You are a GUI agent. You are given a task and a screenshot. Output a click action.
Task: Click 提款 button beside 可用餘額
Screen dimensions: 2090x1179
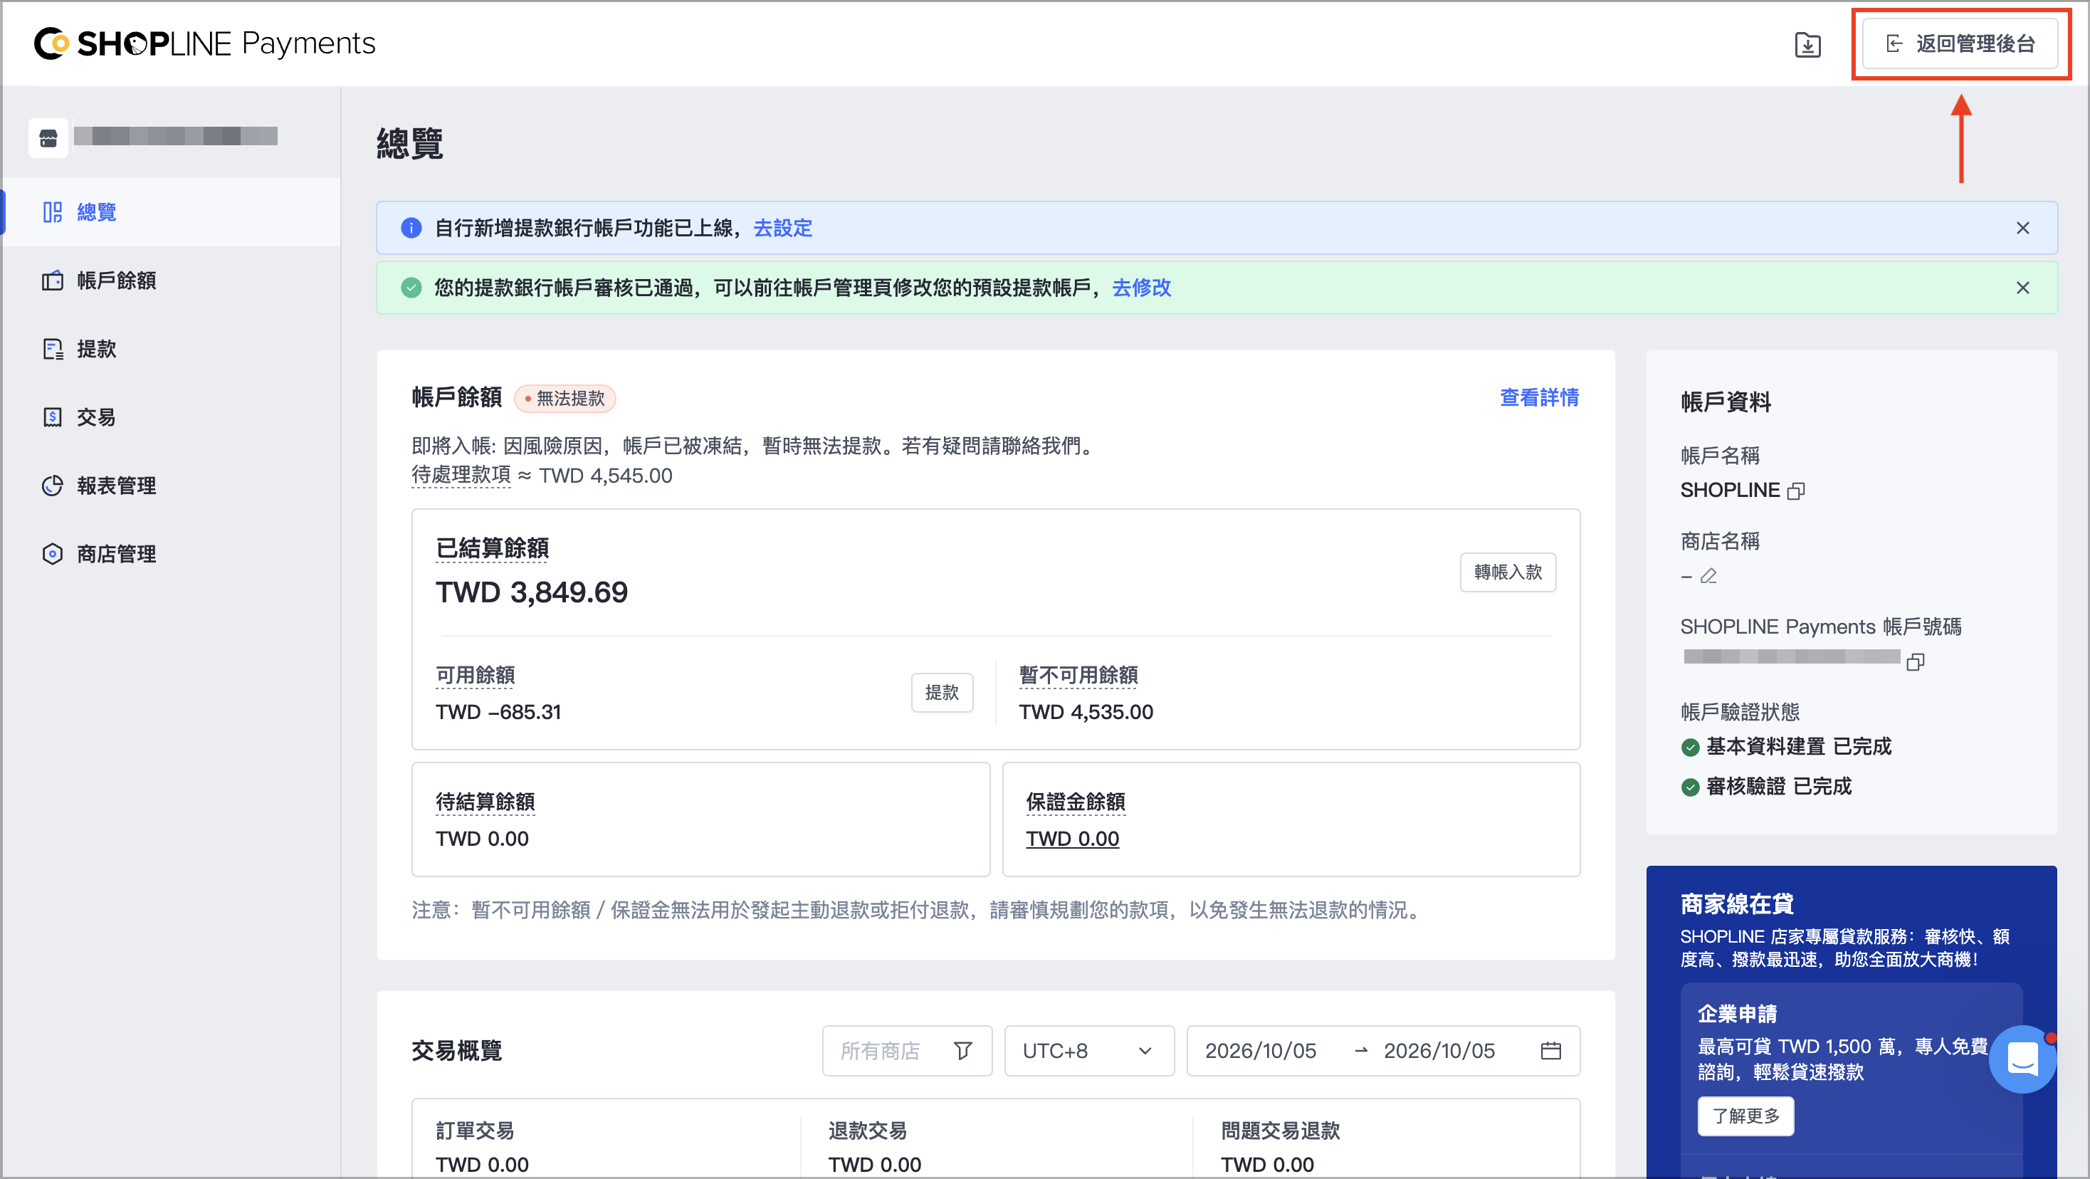pos(941,692)
